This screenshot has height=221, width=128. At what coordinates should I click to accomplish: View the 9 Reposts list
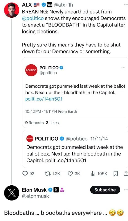(x=34, y=123)
